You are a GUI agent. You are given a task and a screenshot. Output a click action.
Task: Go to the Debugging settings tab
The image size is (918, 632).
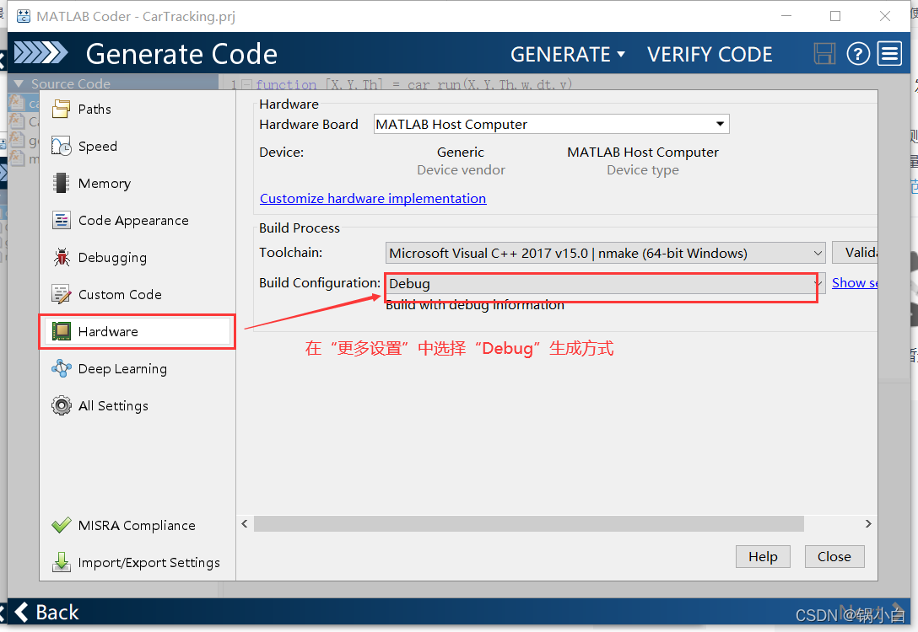138,258
